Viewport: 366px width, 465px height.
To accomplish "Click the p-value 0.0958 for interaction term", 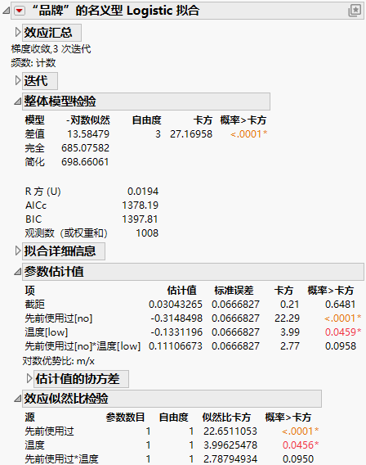I will tap(341, 346).
